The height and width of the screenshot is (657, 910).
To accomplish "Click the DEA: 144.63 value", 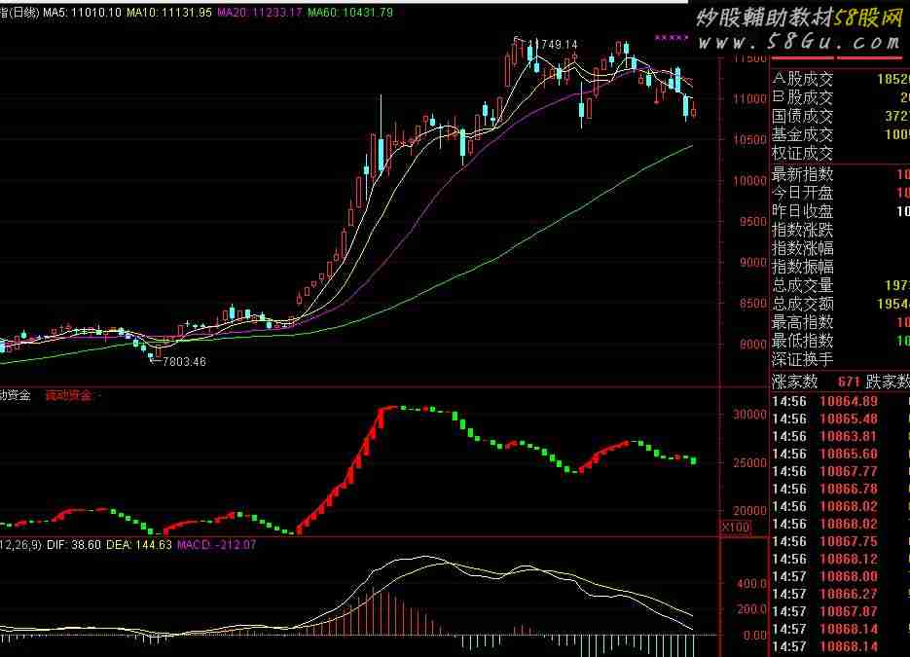I will pos(139,545).
